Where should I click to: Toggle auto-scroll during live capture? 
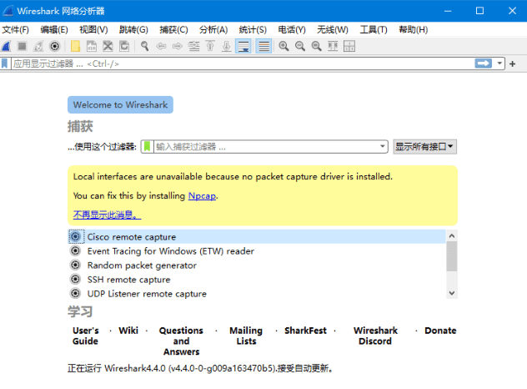pyautogui.click(x=243, y=46)
